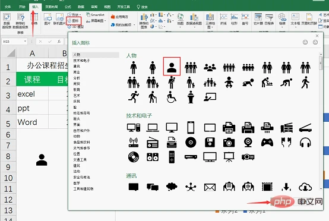The height and width of the screenshot is (221, 329).
Task: Choose the cloud download icon
Action: [305, 187]
